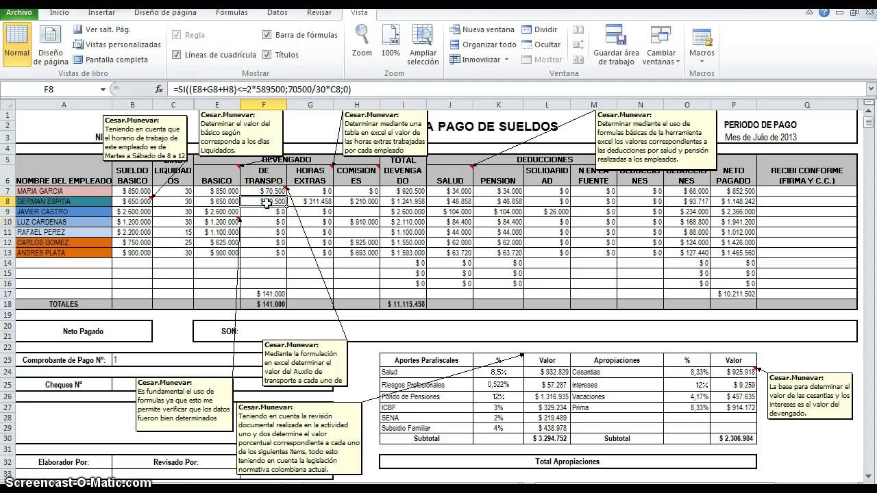Select cell MARIA GARCIA
The height and width of the screenshot is (493, 877).
(x=63, y=191)
